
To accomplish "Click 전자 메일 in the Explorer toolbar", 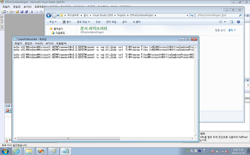I will coord(111,22).
